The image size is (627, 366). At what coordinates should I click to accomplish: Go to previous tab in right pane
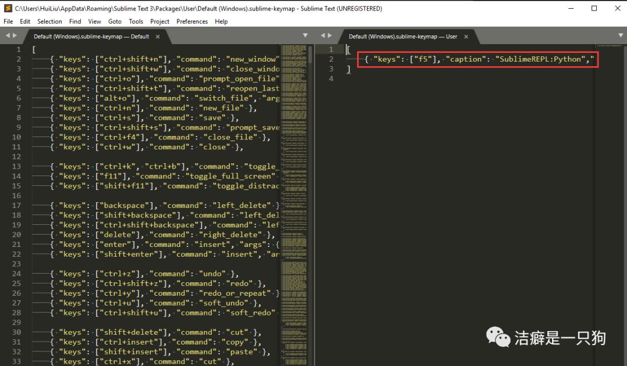(x=323, y=35)
